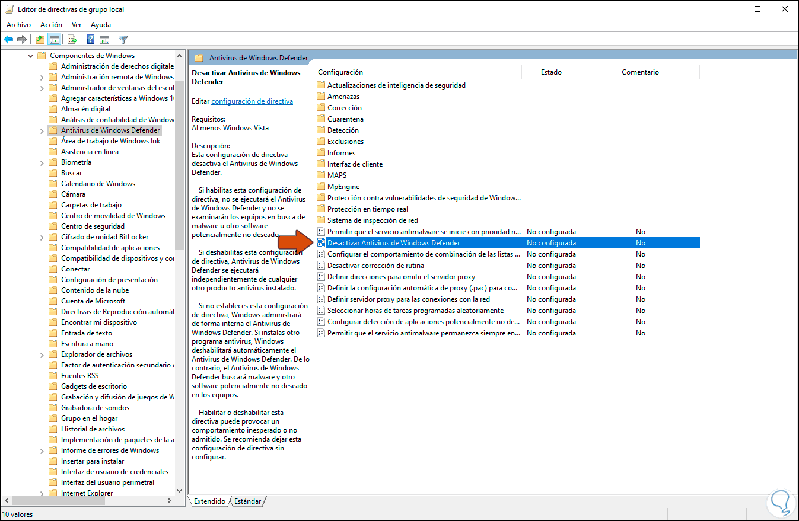This screenshot has height=521, width=799.
Task: Open the Archivo menu
Action: click(x=18, y=24)
